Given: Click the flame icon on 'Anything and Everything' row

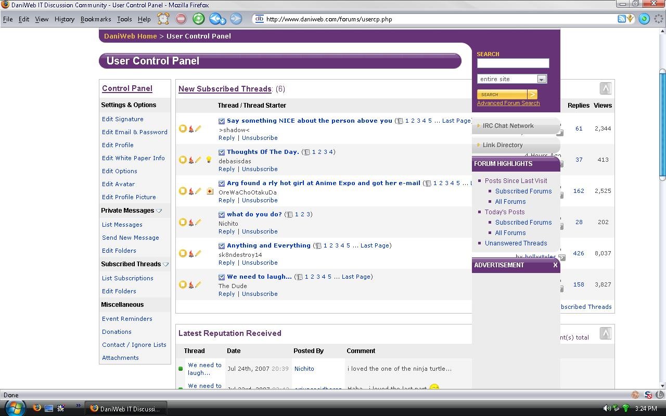Looking at the screenshot, I should 191,253.
